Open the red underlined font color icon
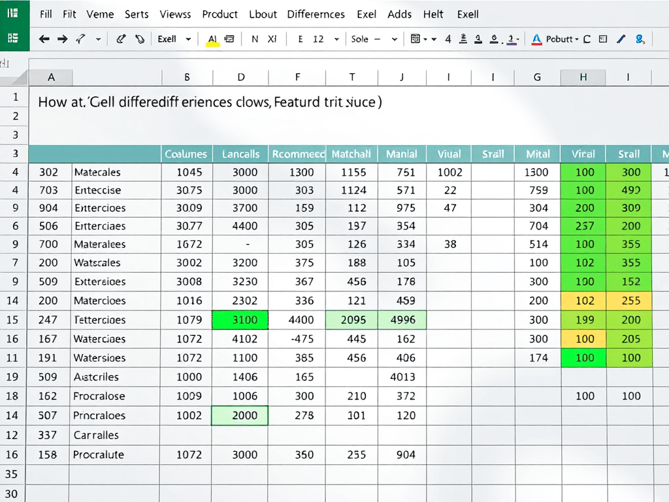 click(x=537, y=39)
